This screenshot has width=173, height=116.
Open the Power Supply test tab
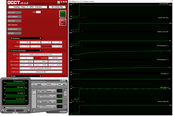tap(14, 29)
